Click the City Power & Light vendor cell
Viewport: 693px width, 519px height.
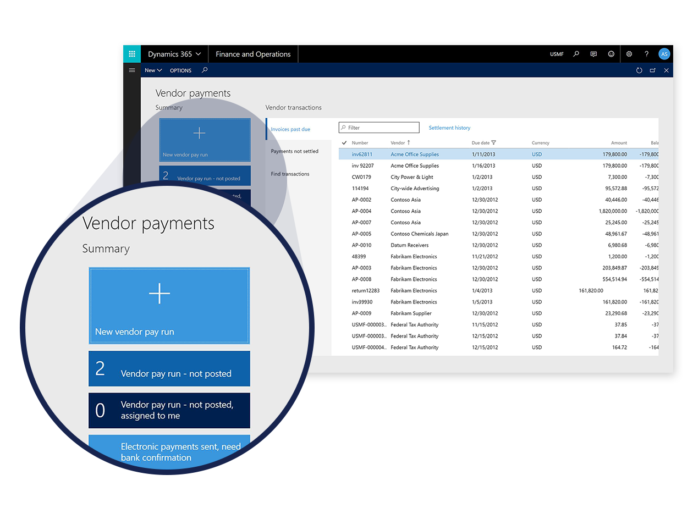click(x=412, y=177)
